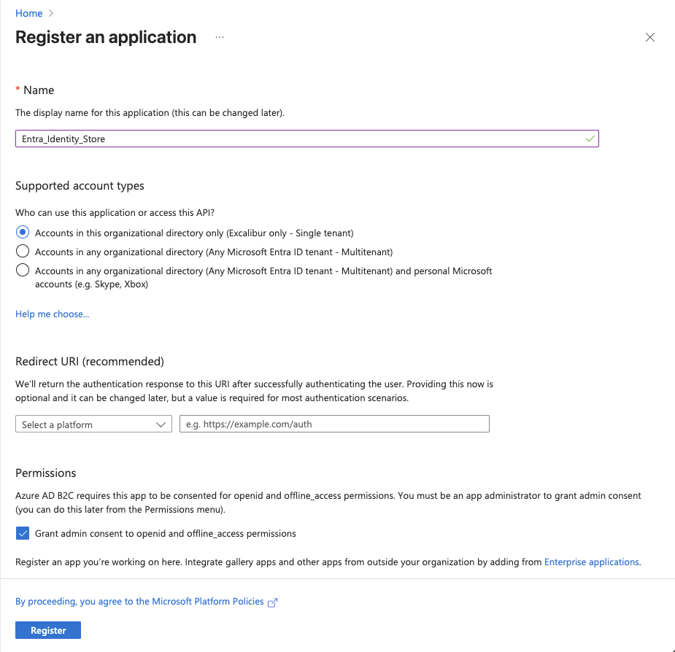Click the external link icon beside Platform Policies
The image size is (675, 652).
click(273, 602)
